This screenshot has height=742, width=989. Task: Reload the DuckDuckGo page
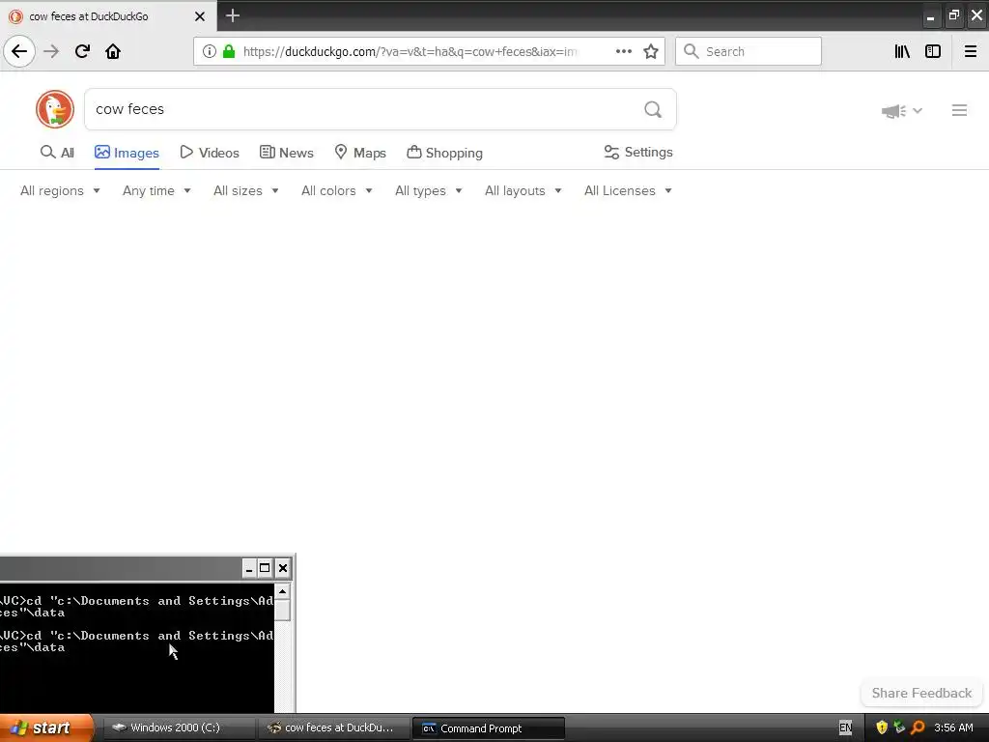point(82,51)
